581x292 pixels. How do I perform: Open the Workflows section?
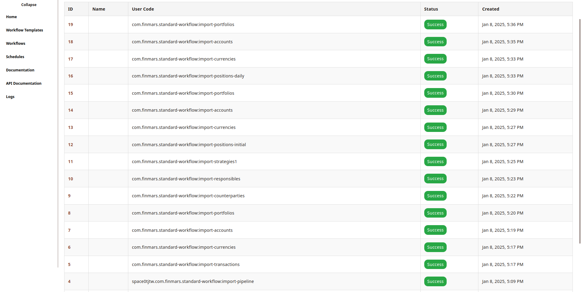pos(16,44)
